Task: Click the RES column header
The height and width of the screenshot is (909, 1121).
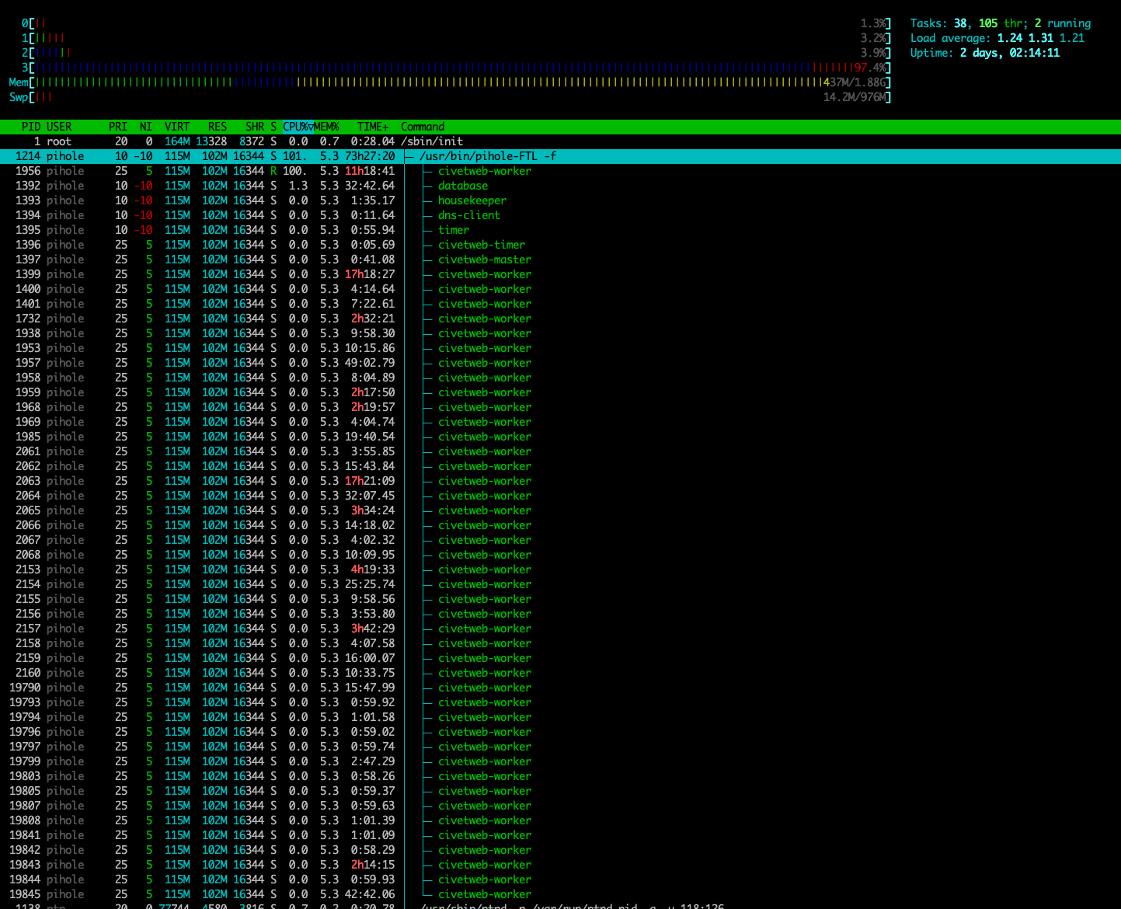Action: (218, 127)
